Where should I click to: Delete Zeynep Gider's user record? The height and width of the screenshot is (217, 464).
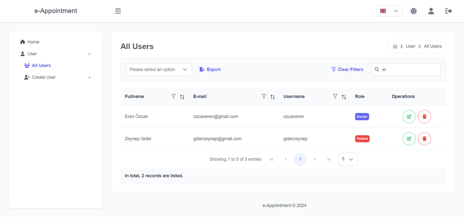coord(424,139)
